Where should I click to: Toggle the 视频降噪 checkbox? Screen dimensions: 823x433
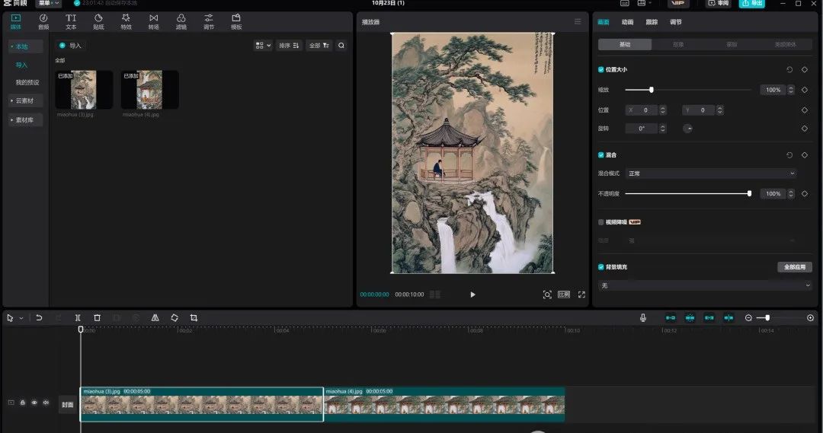point(601,221)
